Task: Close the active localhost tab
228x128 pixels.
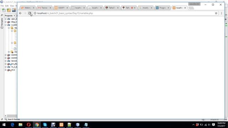Action: (185, 8)
